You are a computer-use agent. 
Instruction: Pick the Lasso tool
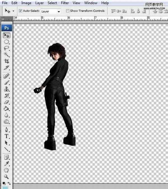[x=6, y=48]
